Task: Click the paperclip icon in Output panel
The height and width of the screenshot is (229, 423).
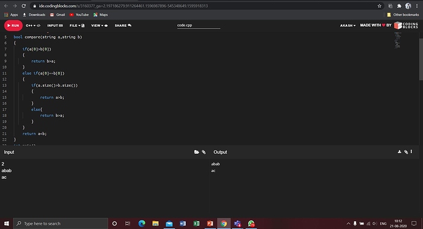Action: 406,152
